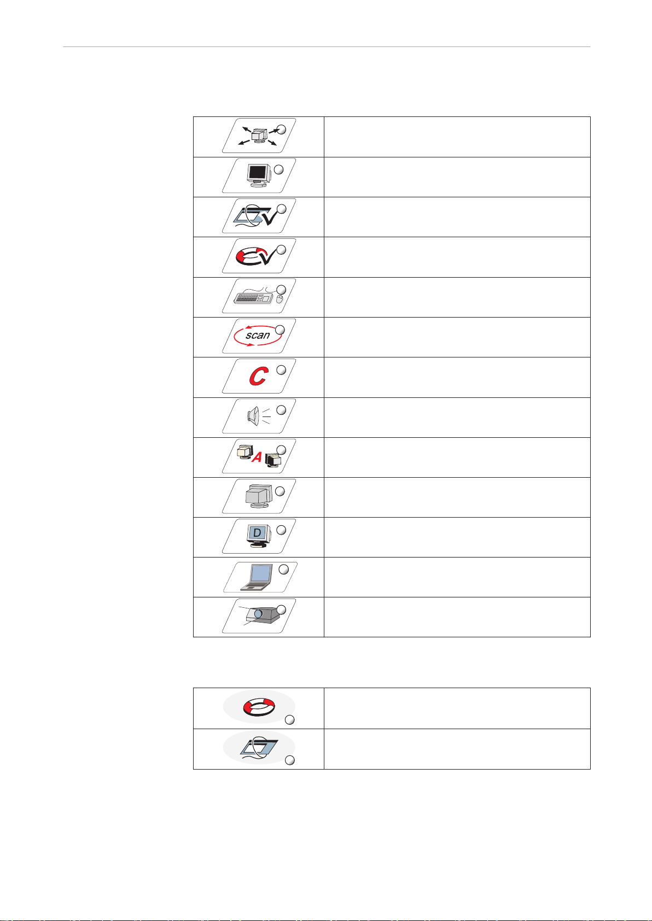Toggle the LED indicator beside the loudspeaker
Viewport: 652px width, 921px height.
point(280,409)
